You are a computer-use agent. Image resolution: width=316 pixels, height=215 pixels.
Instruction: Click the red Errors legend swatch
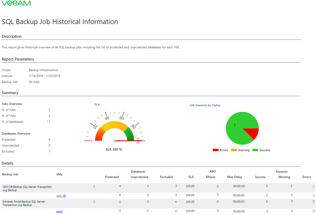[x=216, y=150]
